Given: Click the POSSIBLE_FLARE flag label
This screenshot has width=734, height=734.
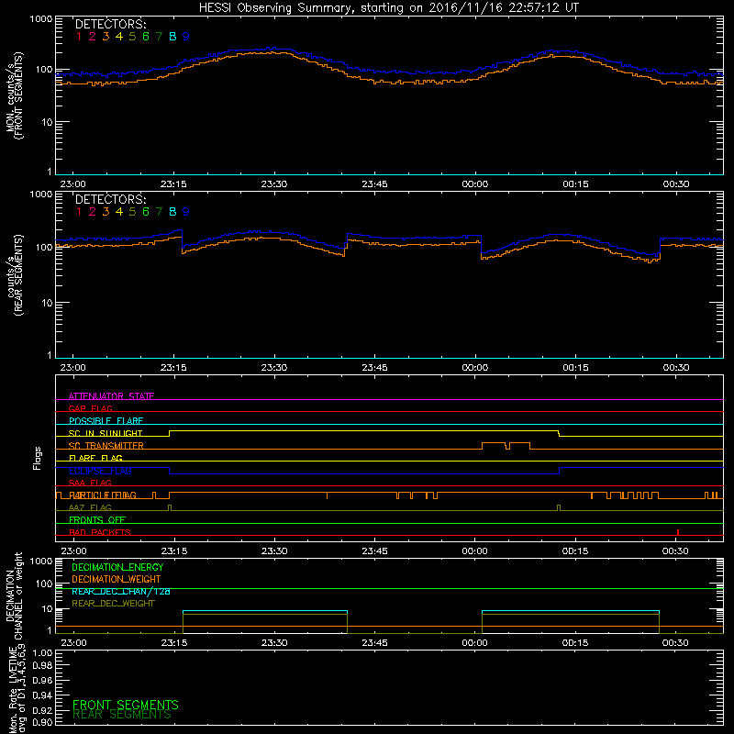Looking at the screenshot, I should pos(106,421).
